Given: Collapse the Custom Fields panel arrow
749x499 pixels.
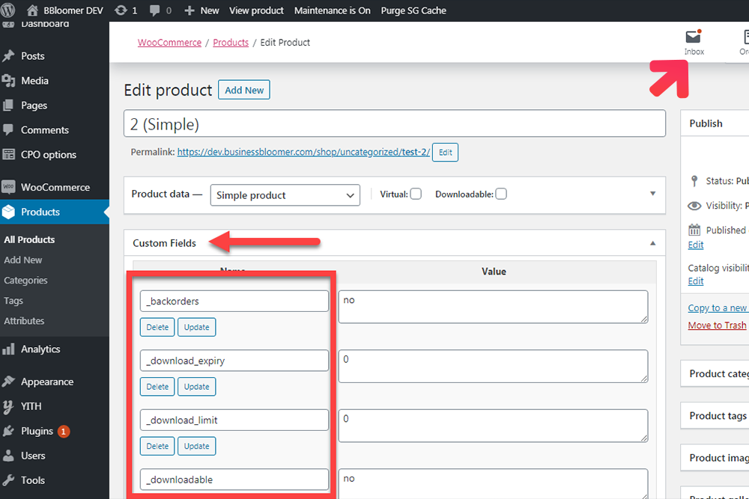Looking at the screenshot, I should click(x=652, y=243).
